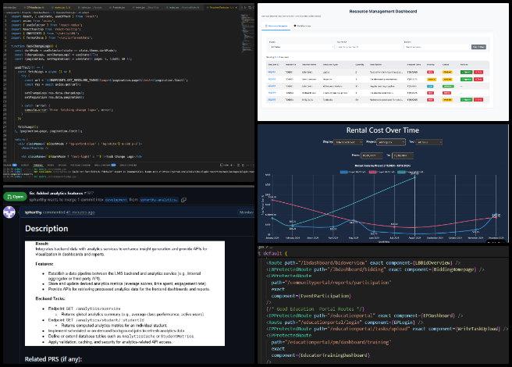Click sphurthy's avatar beside the comment

11,210
